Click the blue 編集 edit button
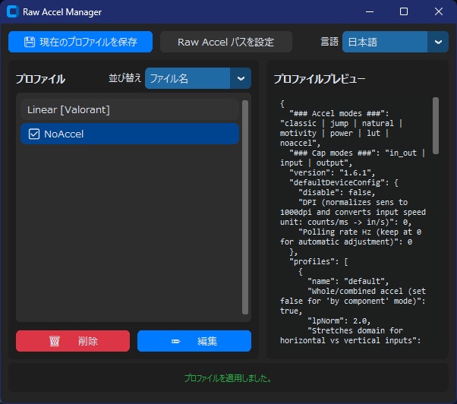Screen dimensions: 457x404 (x=194, y=341)
